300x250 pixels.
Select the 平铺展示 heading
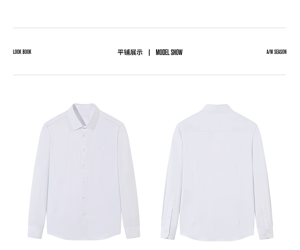130,52
